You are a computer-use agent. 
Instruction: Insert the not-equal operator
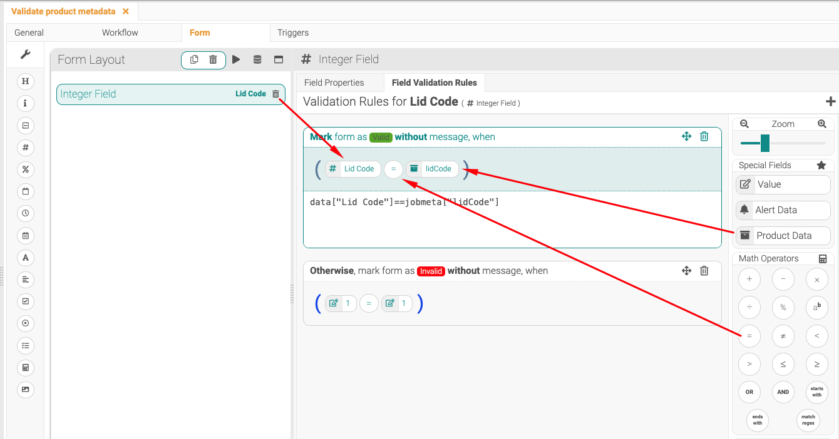pyautogui.click(x=783, y=336)
